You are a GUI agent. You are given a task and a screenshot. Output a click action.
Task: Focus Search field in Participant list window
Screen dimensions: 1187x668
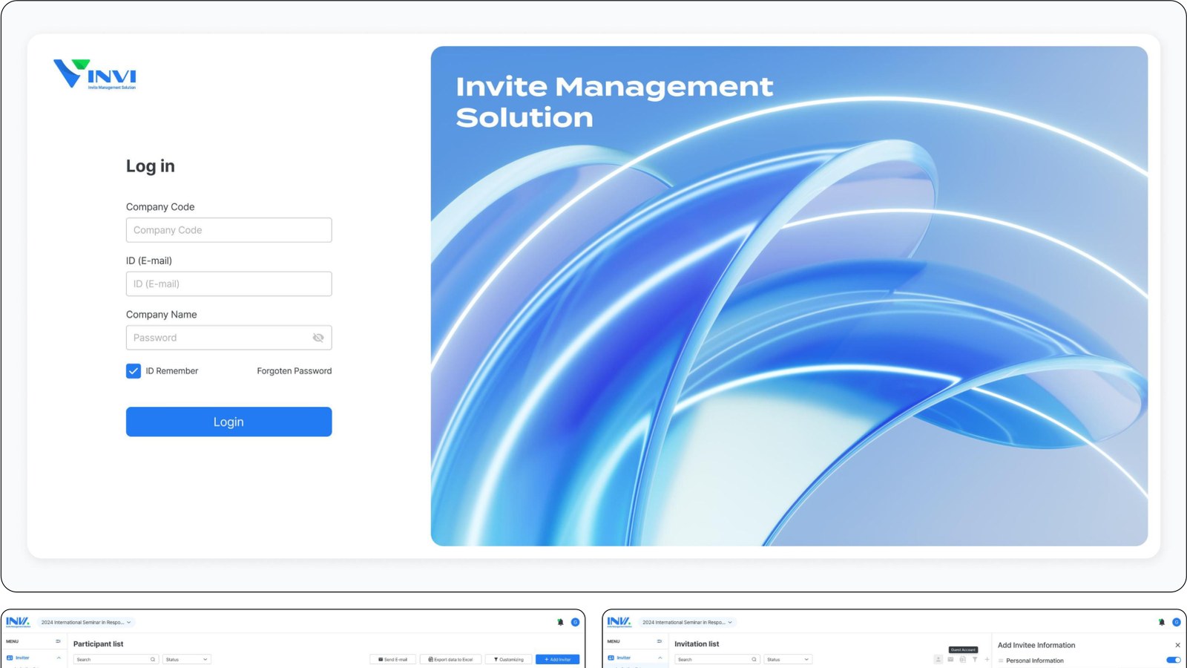click(x=116, y=659)
